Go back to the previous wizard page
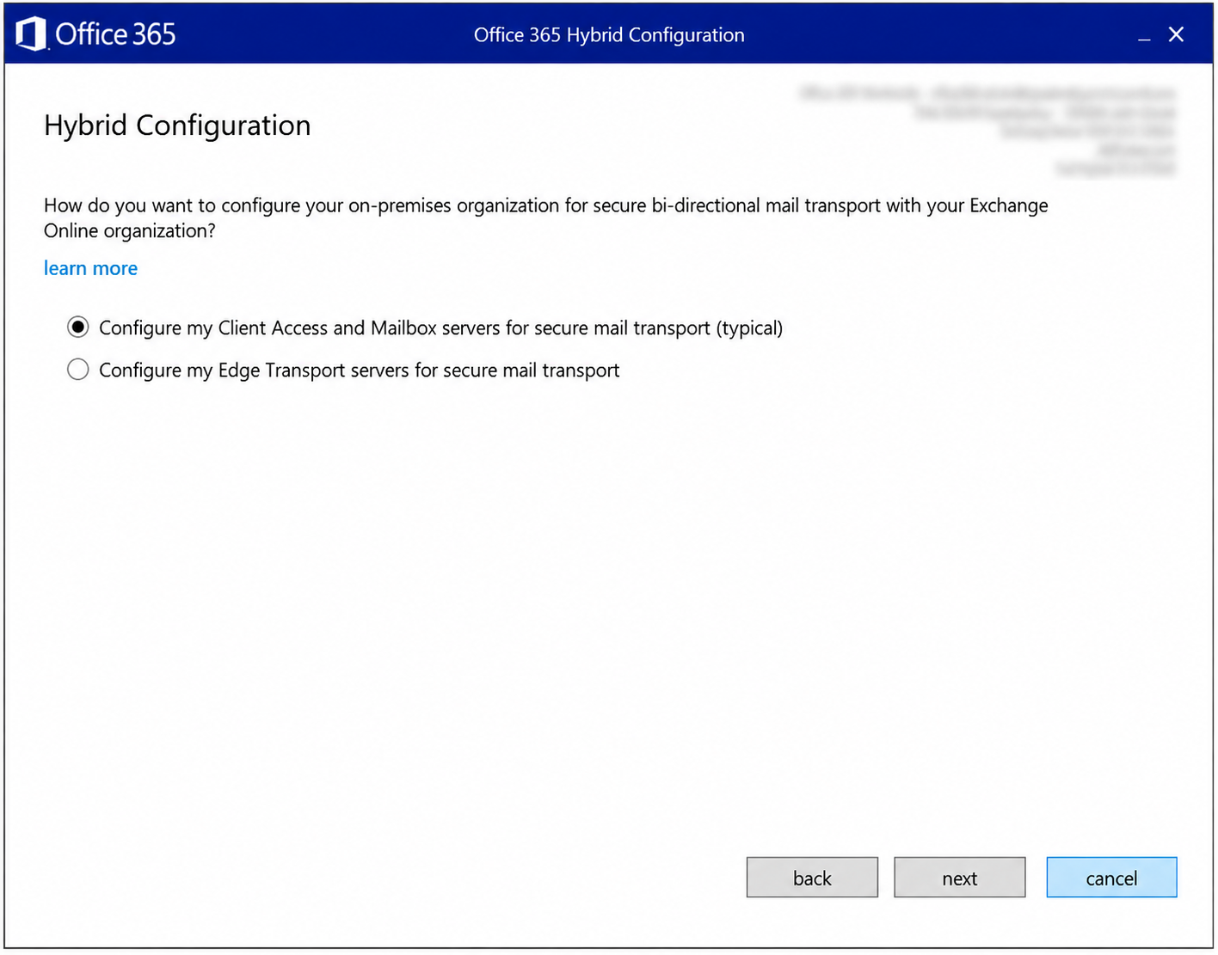Screen dimensions: 1218x955 click(812, 878)
